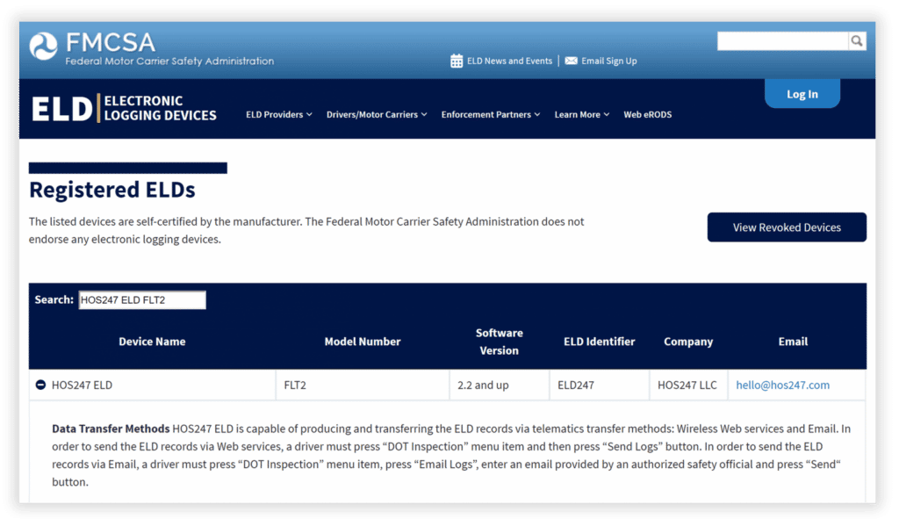The width and height of the screenshot is (899, 526).
Task: Click the calendar icon beside ELD News
Action: coord(456,61)
